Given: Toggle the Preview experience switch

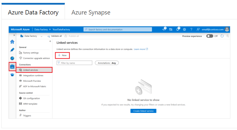Looking at the screenshot, I should coord(209,36).
